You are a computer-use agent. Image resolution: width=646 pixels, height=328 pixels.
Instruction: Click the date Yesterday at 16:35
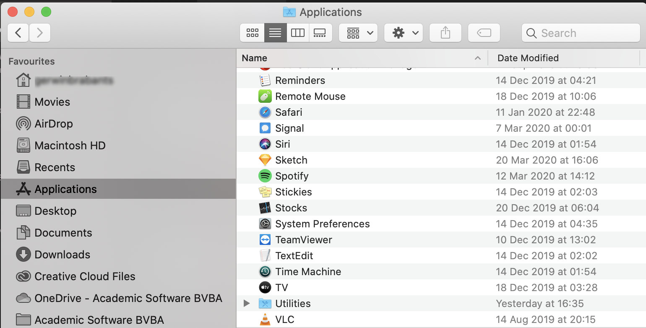[540, 304]
